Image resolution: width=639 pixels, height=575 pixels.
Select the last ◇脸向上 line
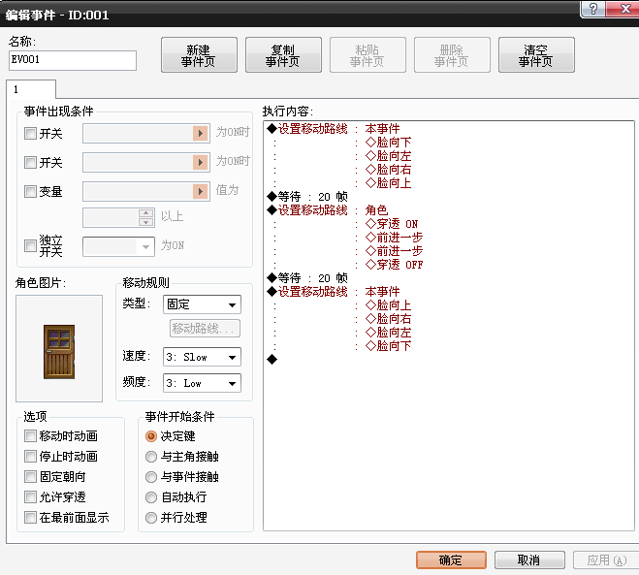(x=388, y=305)
